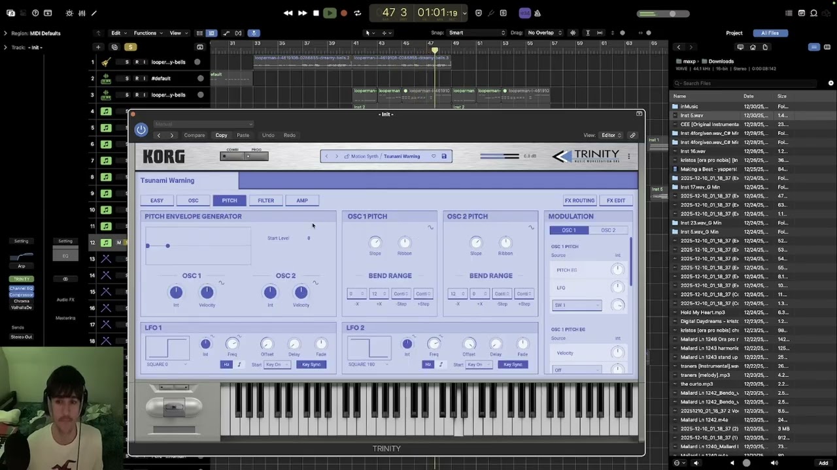Screen dimensions: 837x470
Task: Open the plugin View dropdown set to Editor
Action: pyautogui.click(x=611, y=135)
